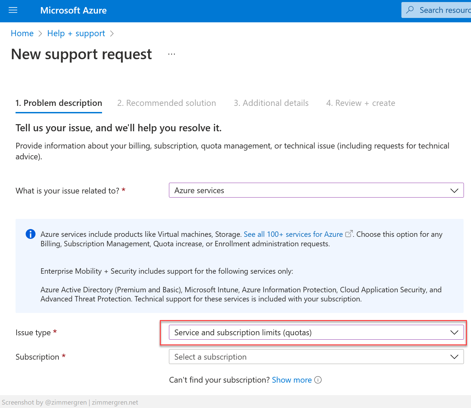Switch to the Recommended solution tab
Viewport: 471px width, 408px height.
tap(167, 103)
